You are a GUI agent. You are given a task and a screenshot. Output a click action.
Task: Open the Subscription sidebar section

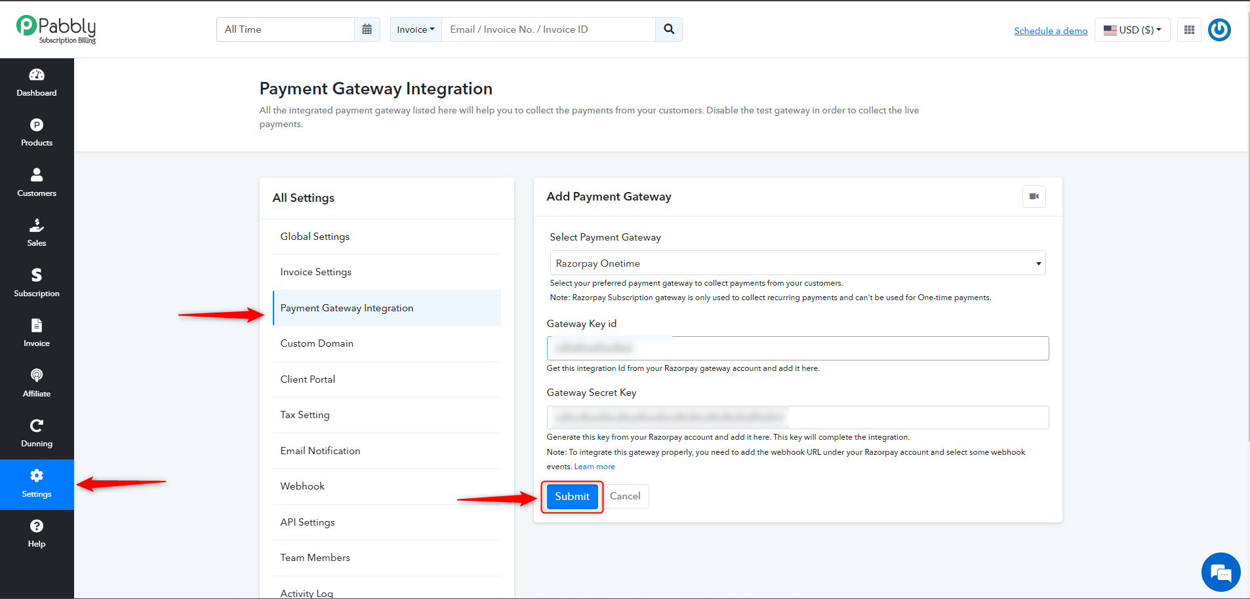click(37, 284)
